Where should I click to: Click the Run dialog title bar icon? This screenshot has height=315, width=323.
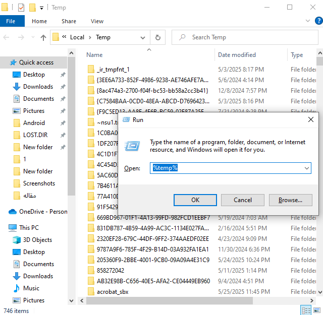click(126, 119)
